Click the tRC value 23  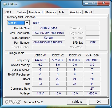coord(40,84)
